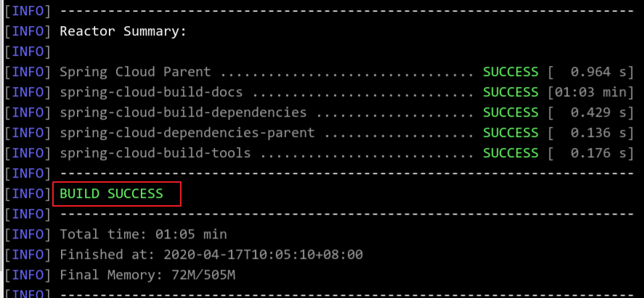Click the Total time 01:05 min line
Image resolution: width=644 pixels, height=298 pixels.
[143, 234]
